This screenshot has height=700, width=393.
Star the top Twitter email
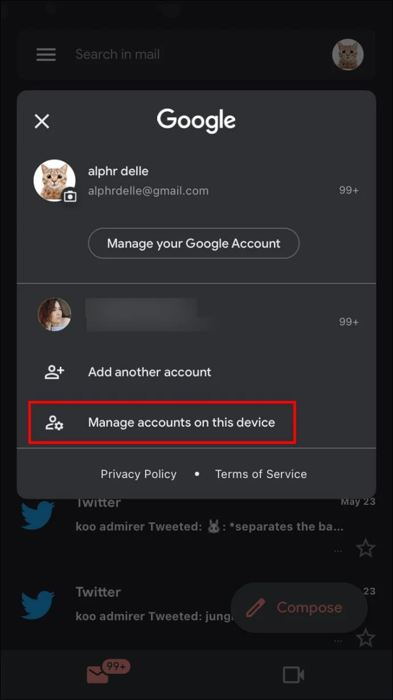366,548
